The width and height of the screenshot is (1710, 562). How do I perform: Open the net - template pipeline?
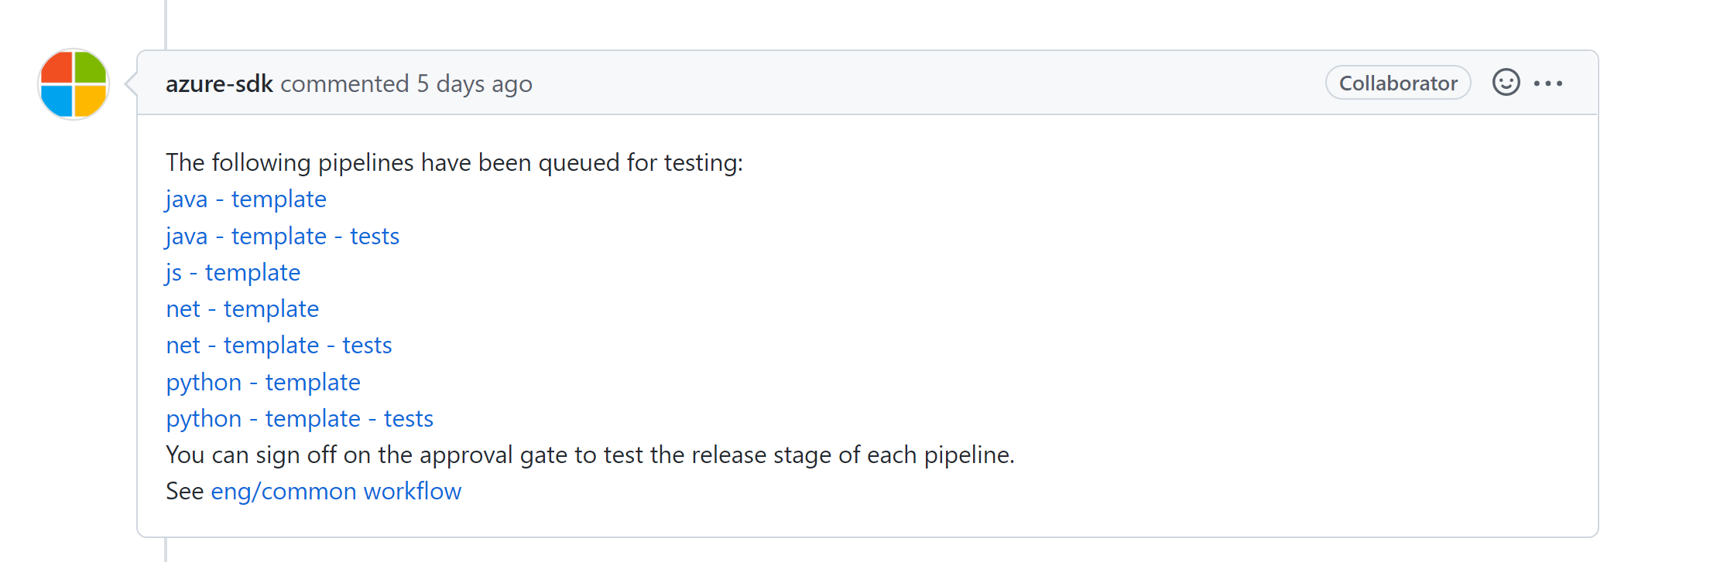tap(242, 308)
